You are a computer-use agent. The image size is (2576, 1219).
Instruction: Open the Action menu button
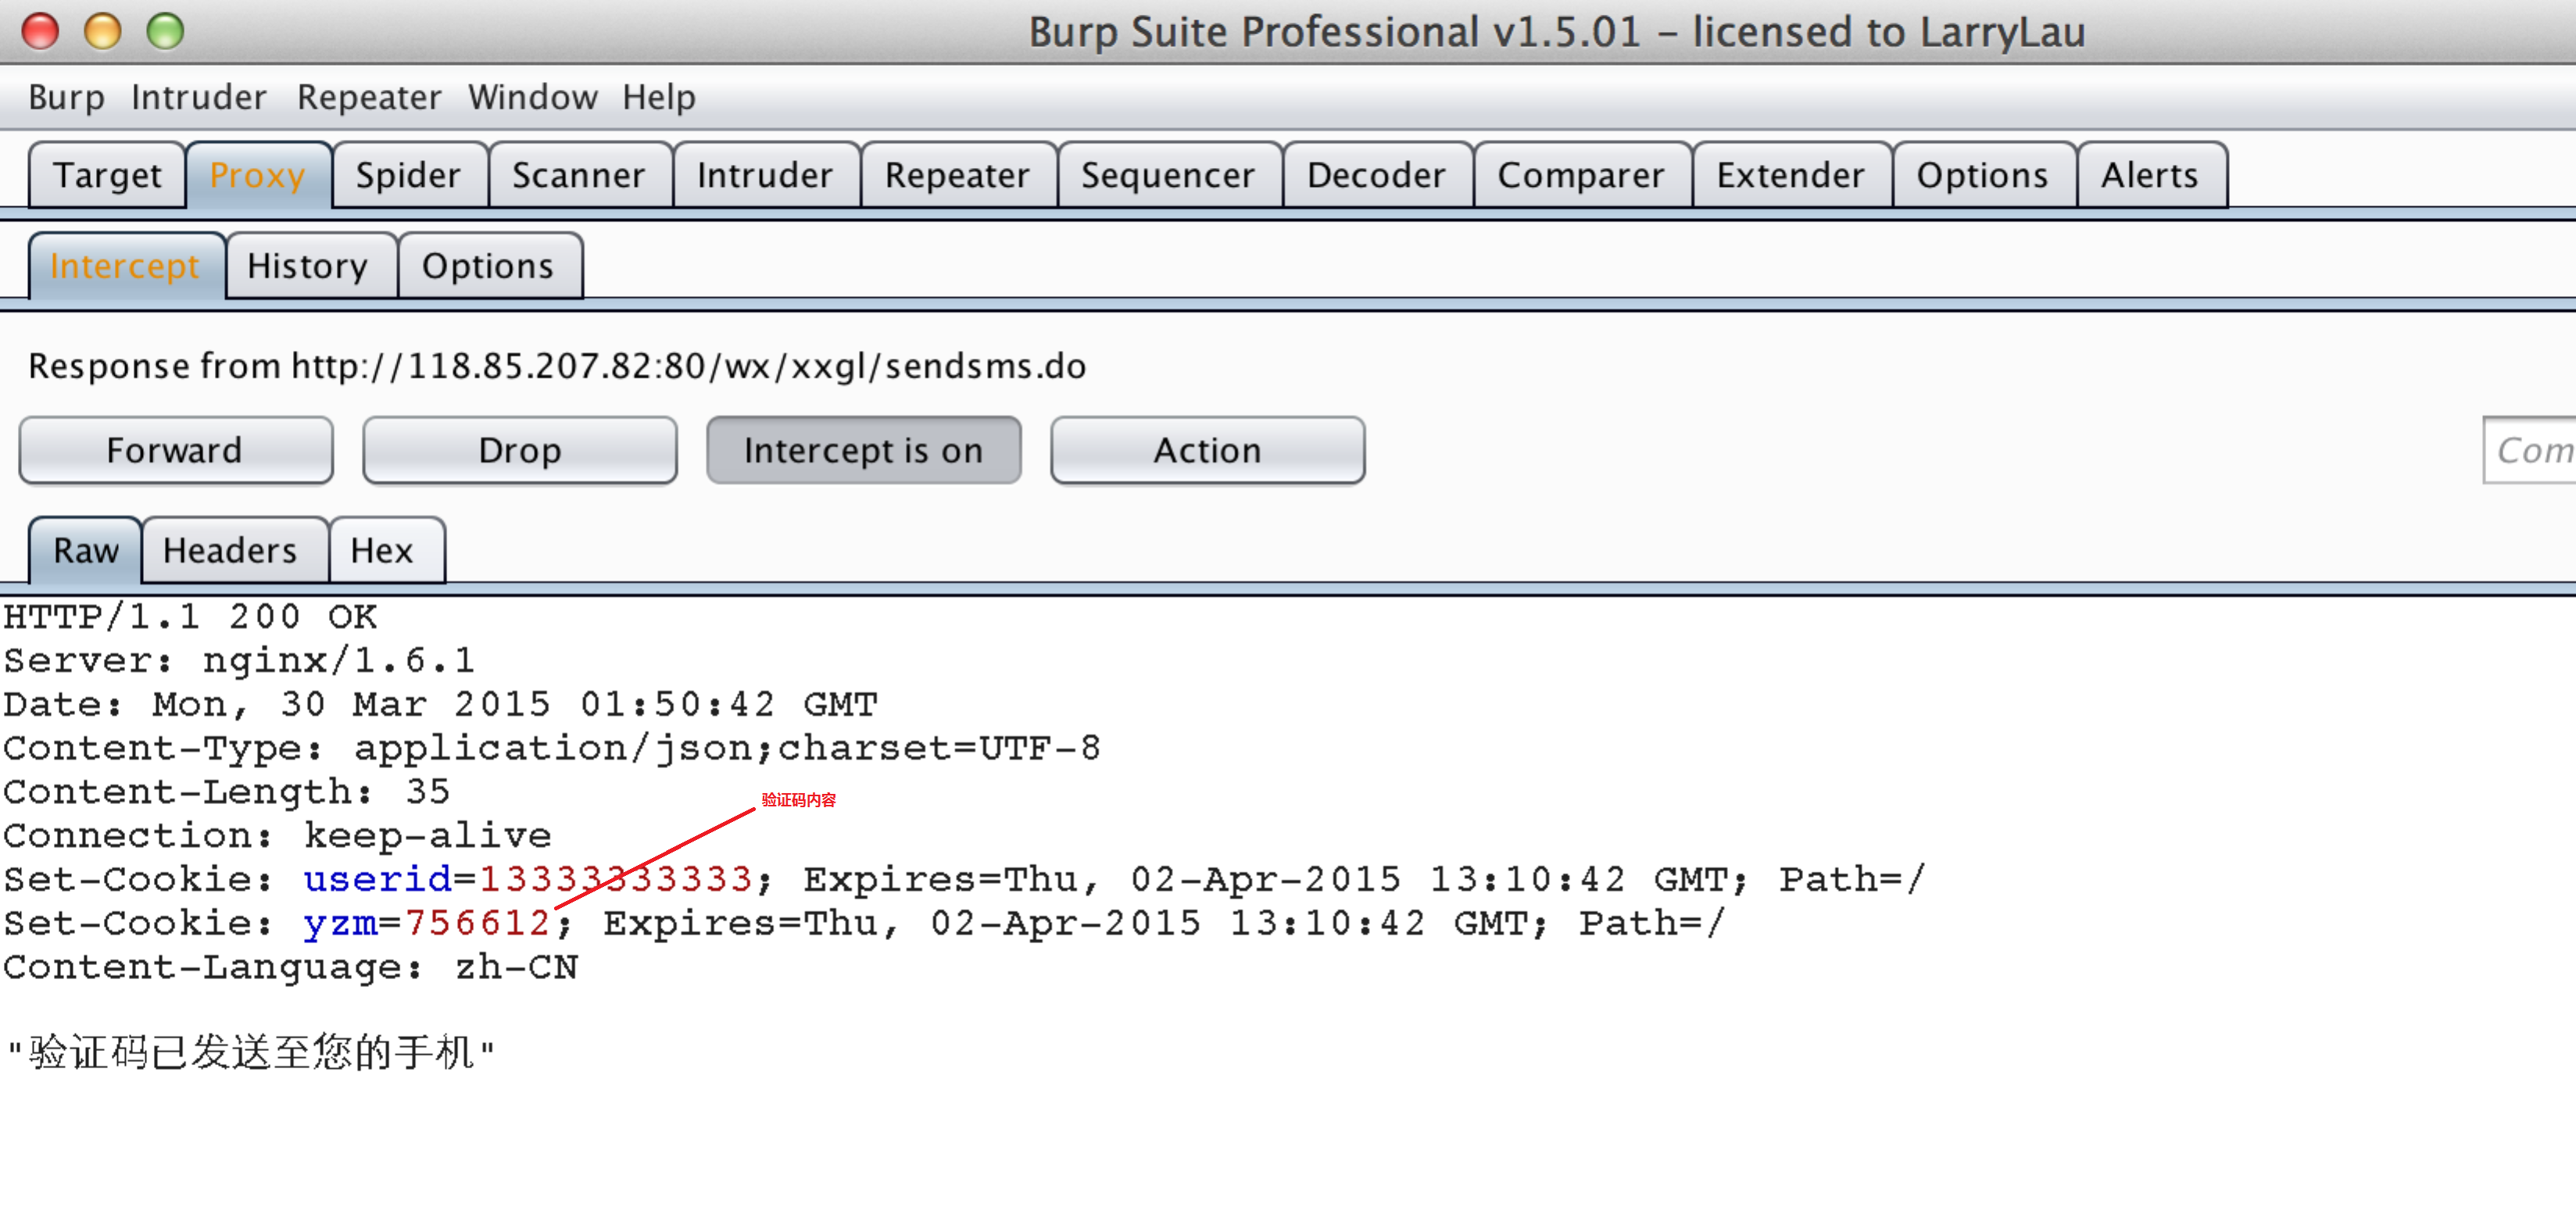tap(1208, 451)
